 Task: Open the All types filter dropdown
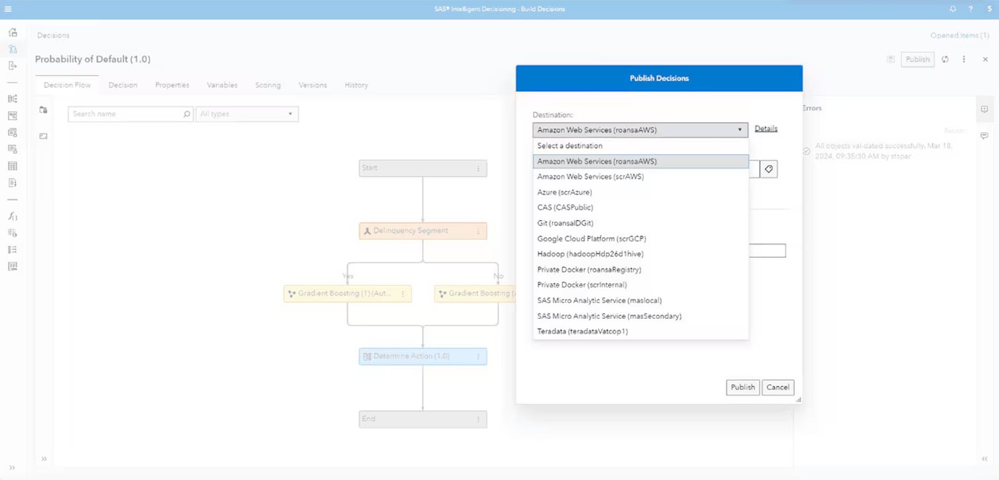click(247, 114)
